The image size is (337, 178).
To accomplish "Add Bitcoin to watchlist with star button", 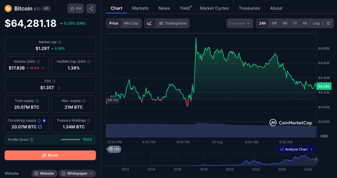I will tap(76, 9).
